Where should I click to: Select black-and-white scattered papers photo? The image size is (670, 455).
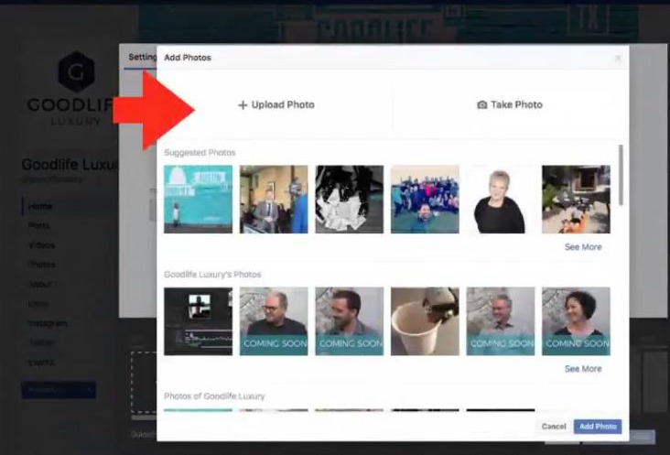(349, 199)
